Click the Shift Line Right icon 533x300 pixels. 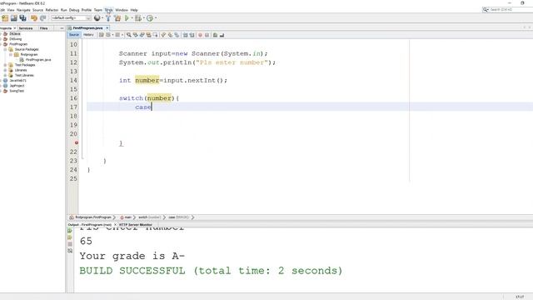(x=192, y=35)
